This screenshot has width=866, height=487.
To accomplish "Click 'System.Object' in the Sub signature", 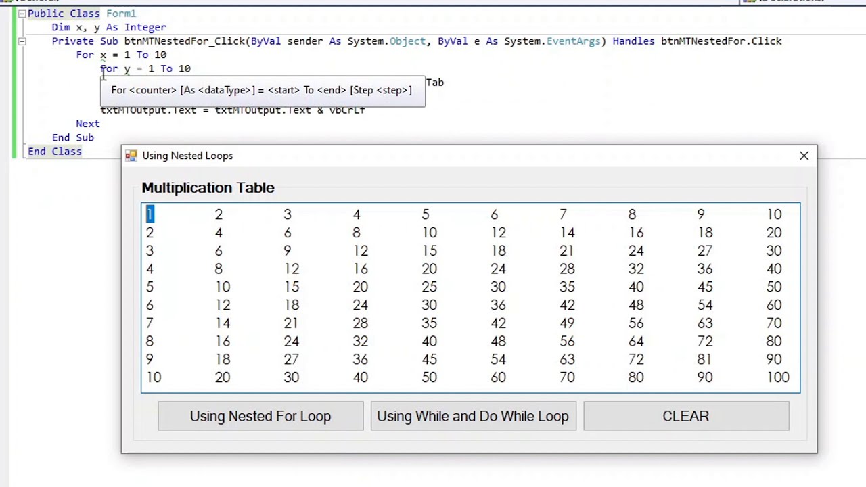I will (x=386, y=41).
